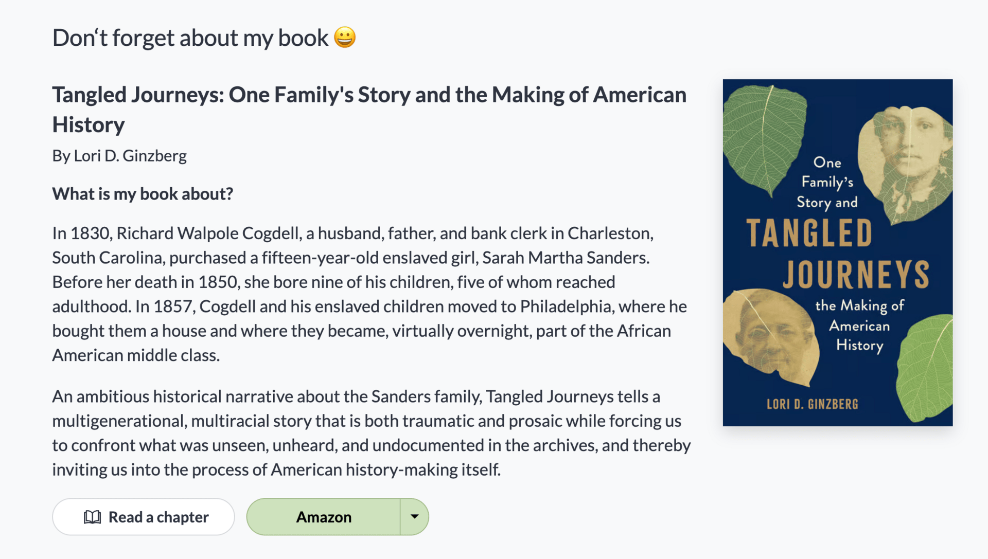Screen dimensions: 988x559
Task: Click "the Making of American History" cover text
Action: tap(859, 326)
